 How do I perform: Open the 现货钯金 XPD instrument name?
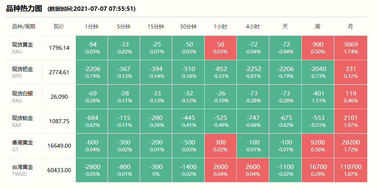tap(22, 72)
